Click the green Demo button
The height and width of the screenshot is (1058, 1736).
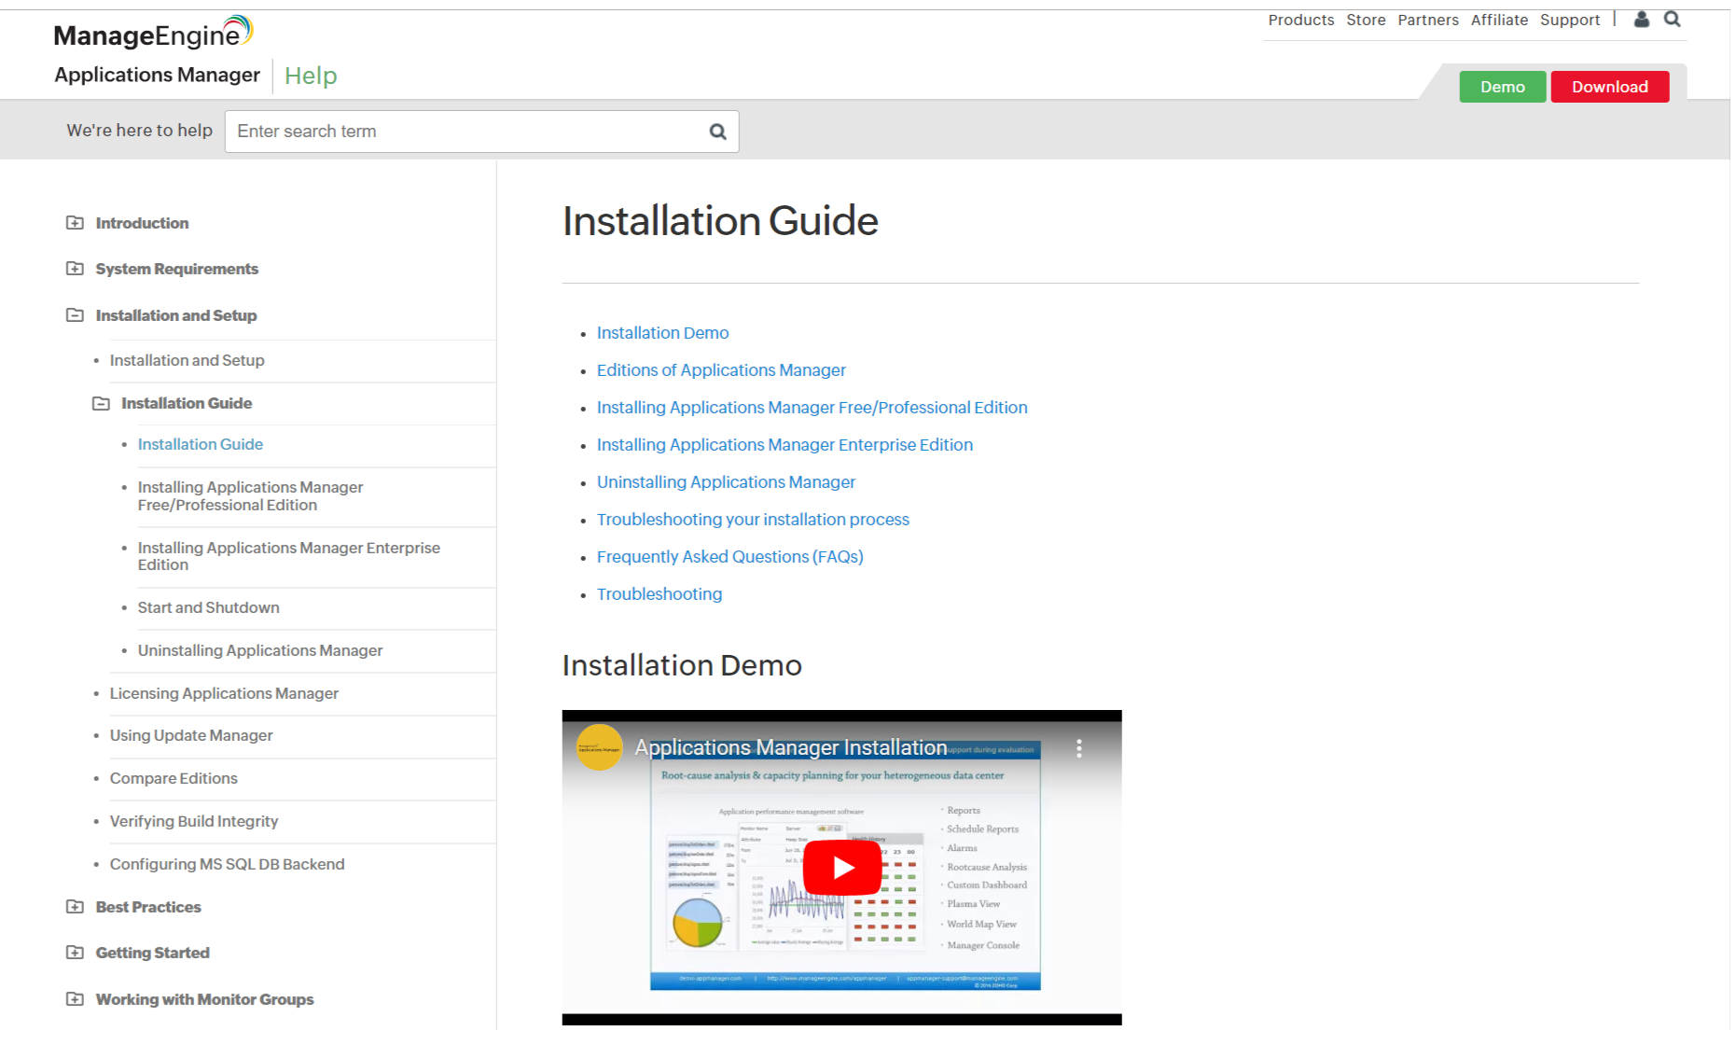pos(1503,87)
